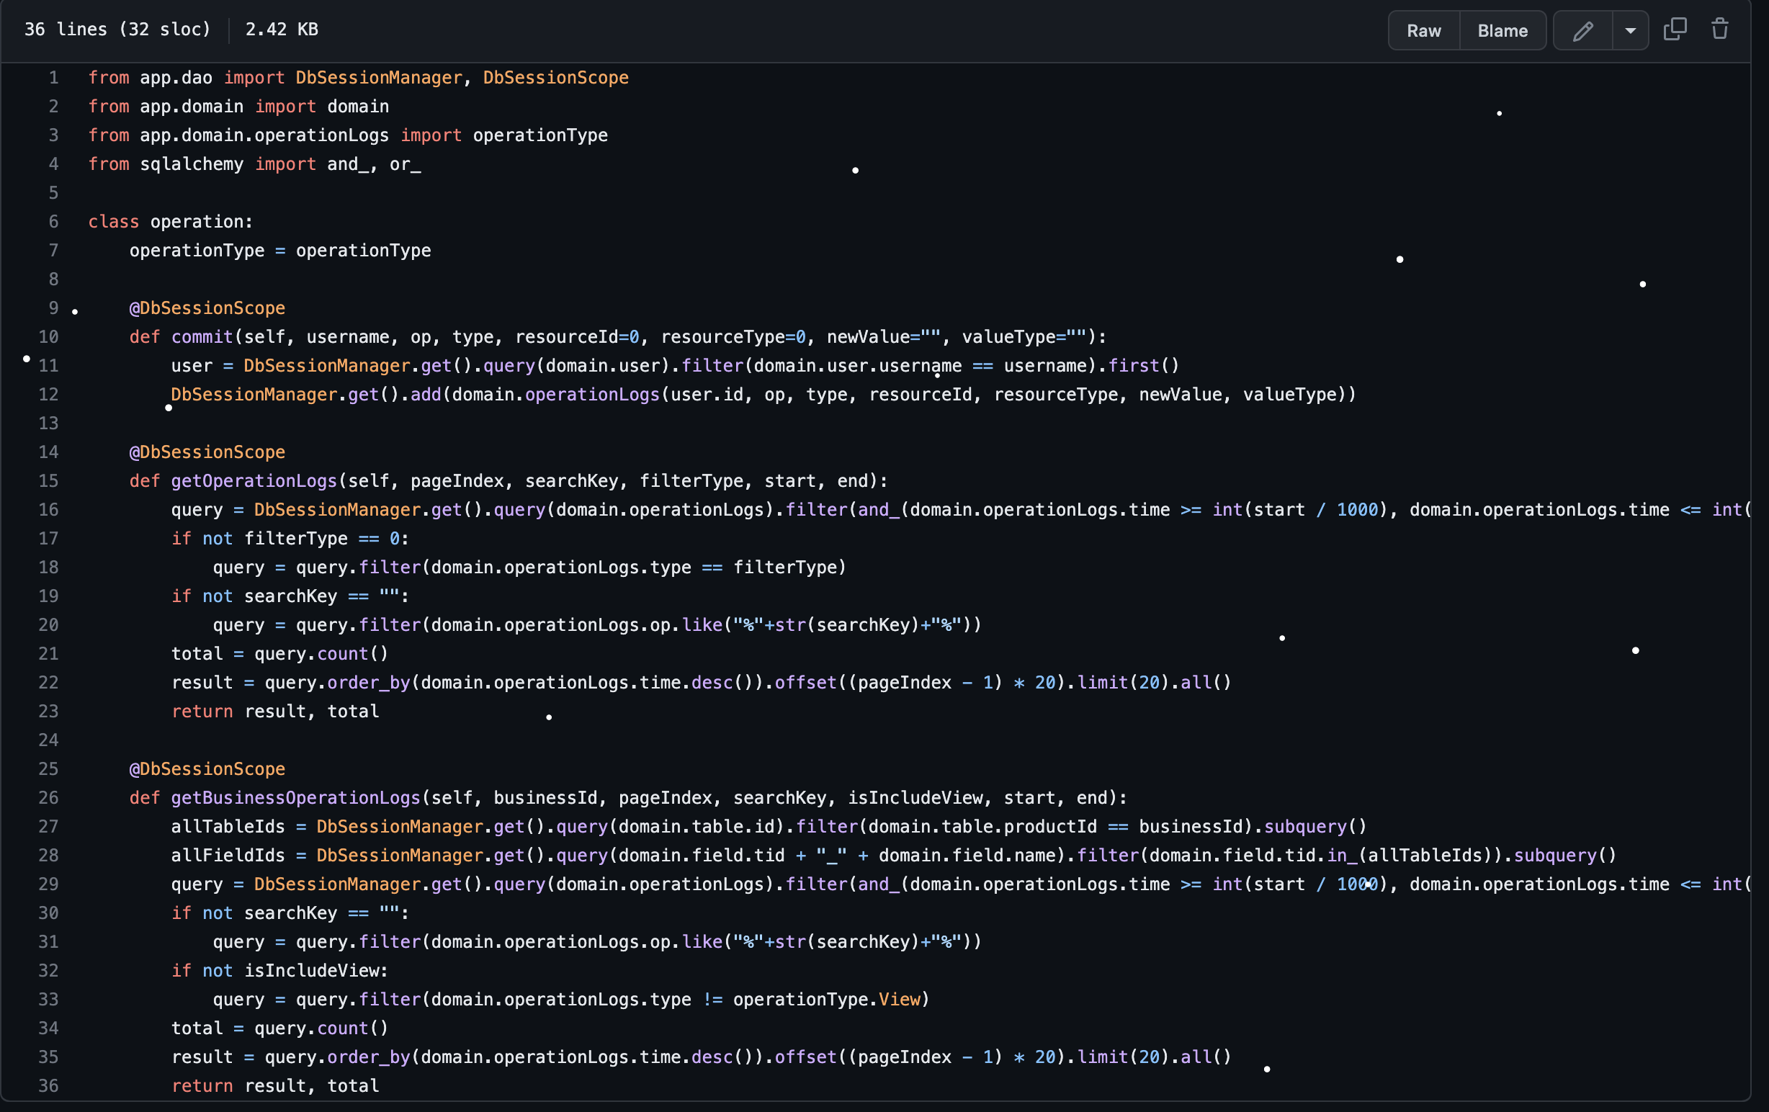Click 'app.domain.operationLogs' on line 3
The height and width of the screenshot is (1112, 1769).
point(264,135)
